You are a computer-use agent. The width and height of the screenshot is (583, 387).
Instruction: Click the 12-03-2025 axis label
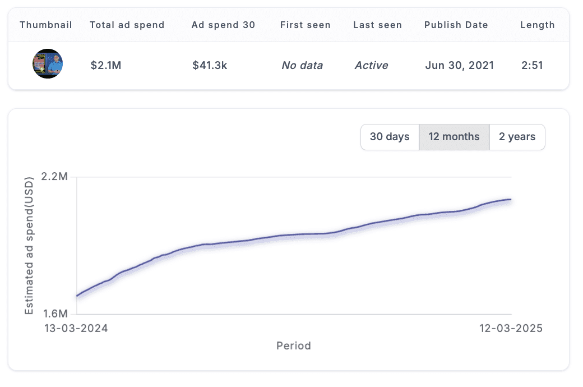tap(511, 328)
